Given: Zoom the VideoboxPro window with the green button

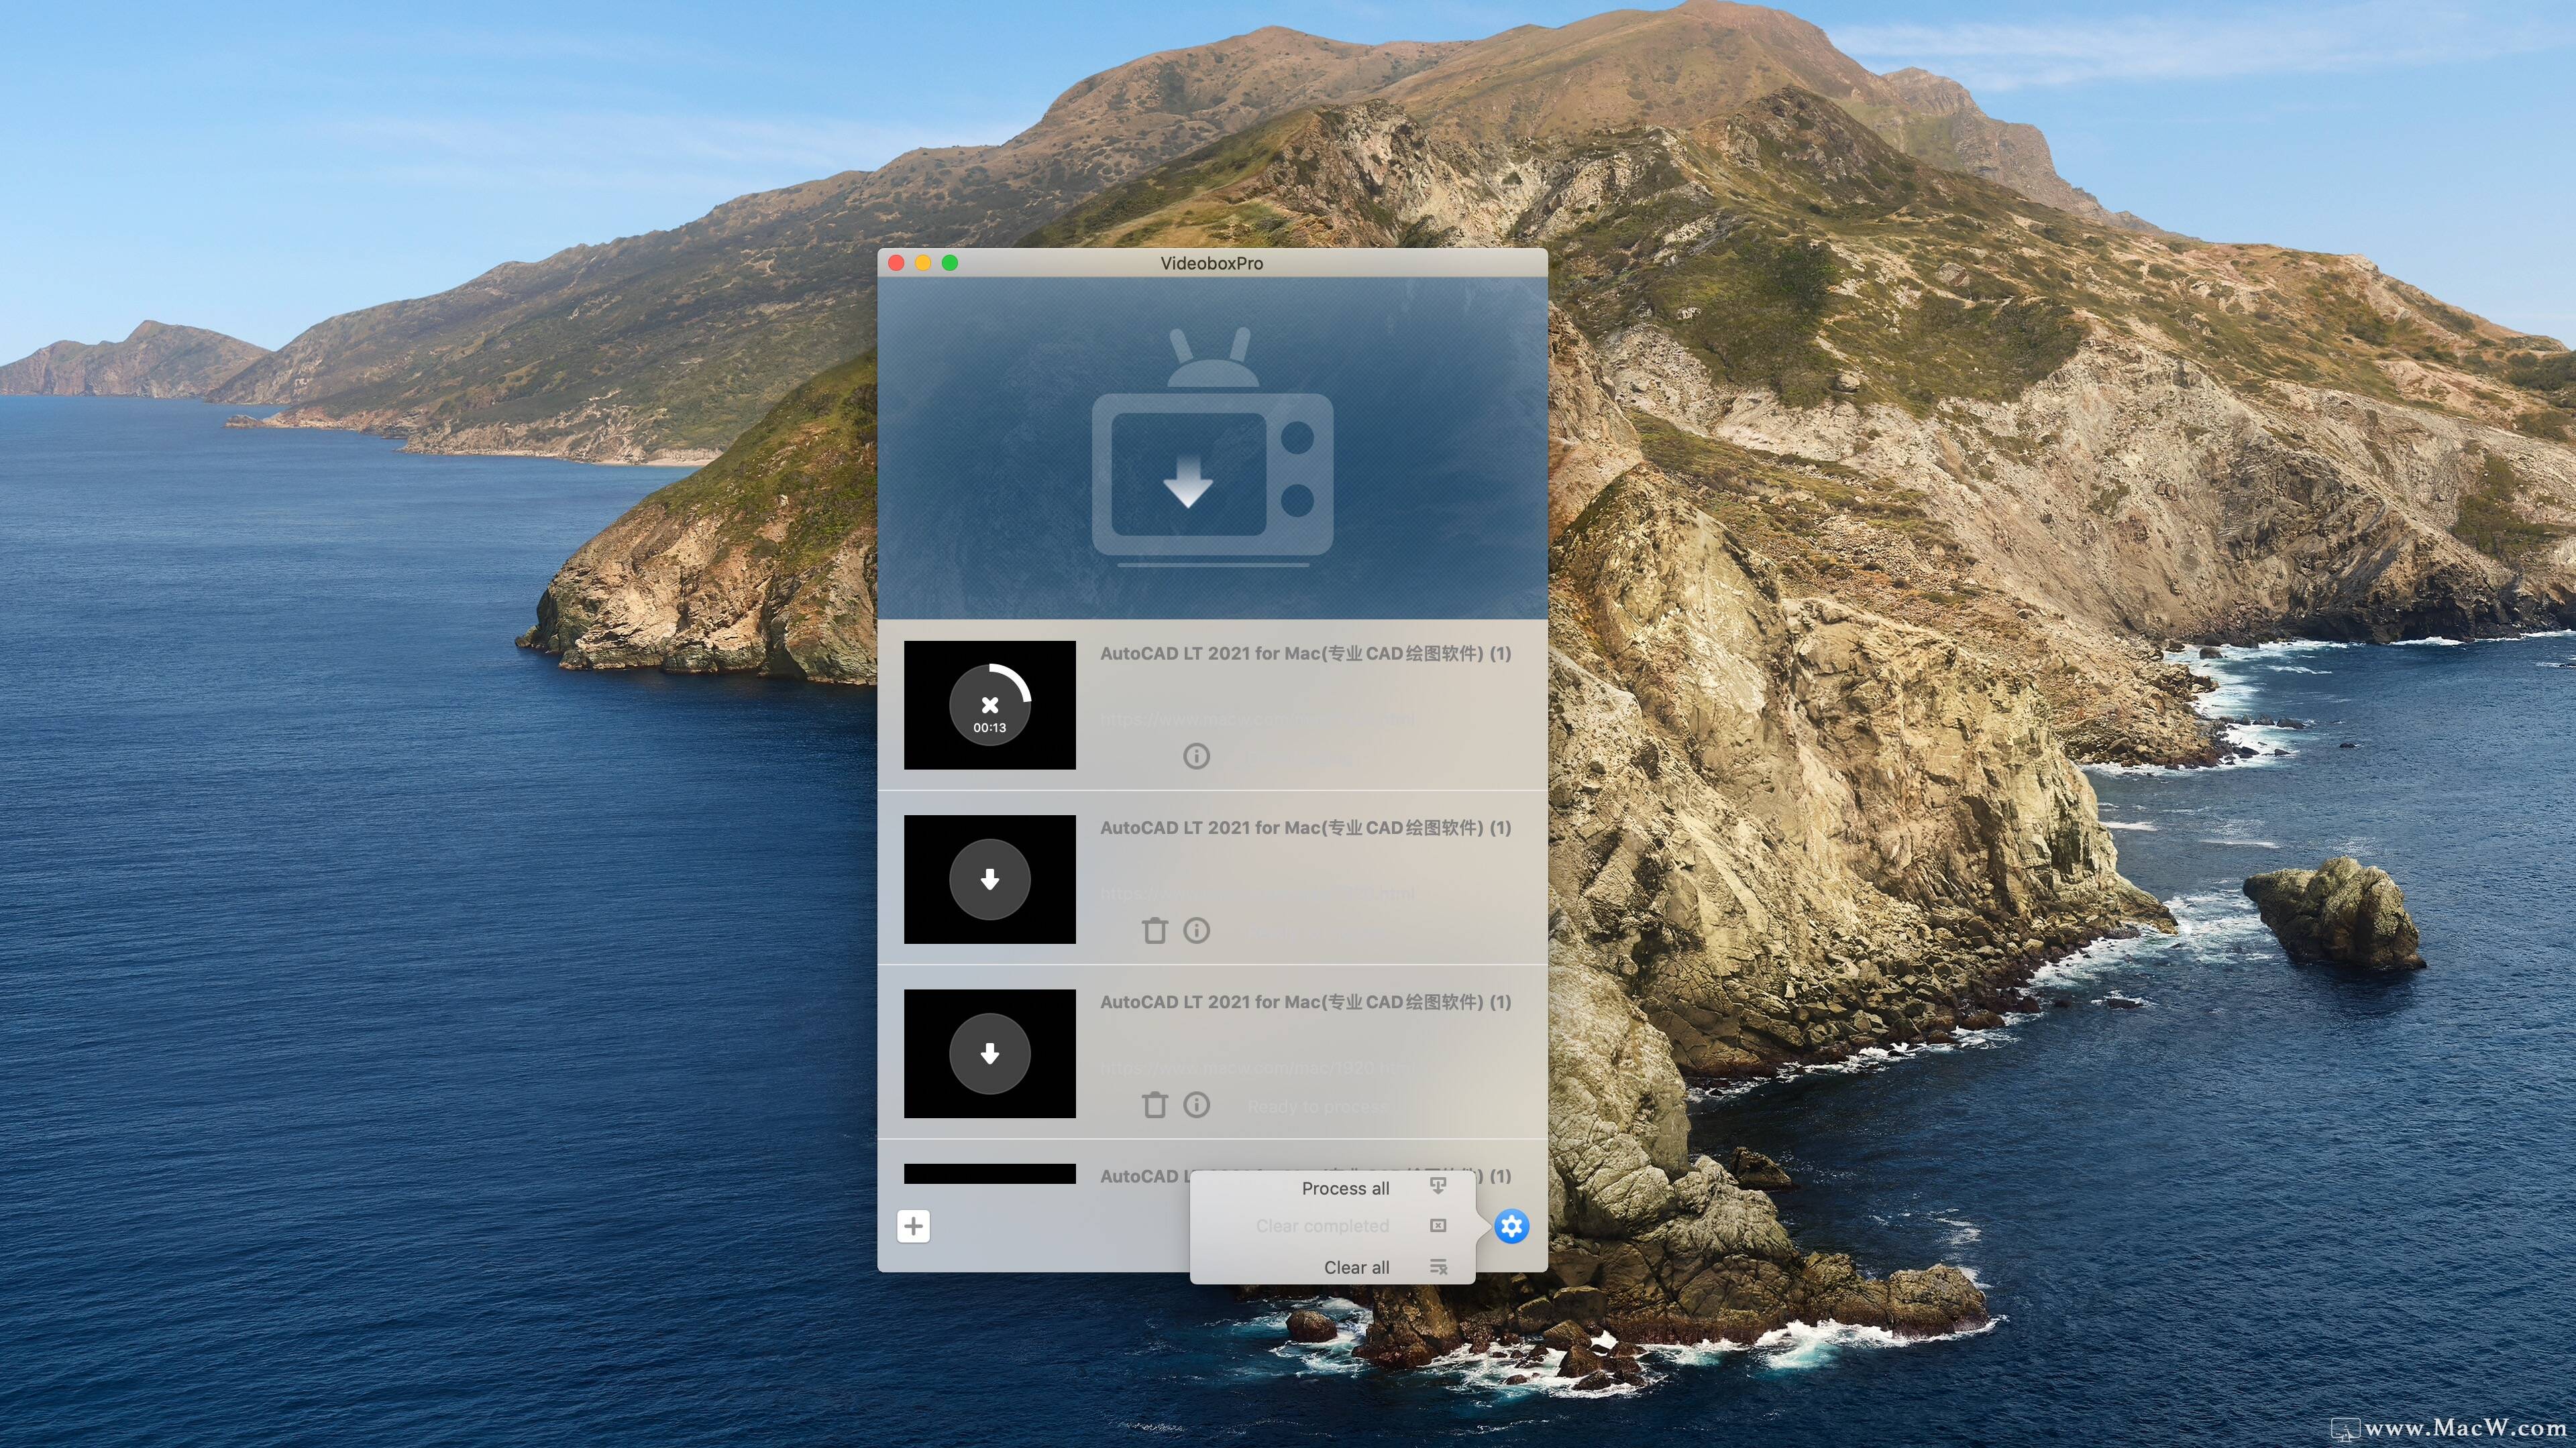Looking at the screenshot, I should [x=950, y=263].
